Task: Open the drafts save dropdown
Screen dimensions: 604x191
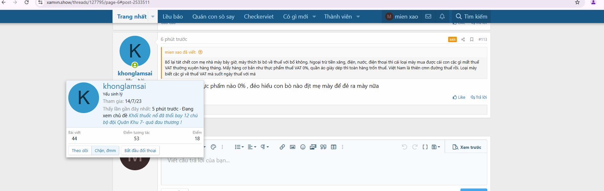Action: (x=436, y=147)
